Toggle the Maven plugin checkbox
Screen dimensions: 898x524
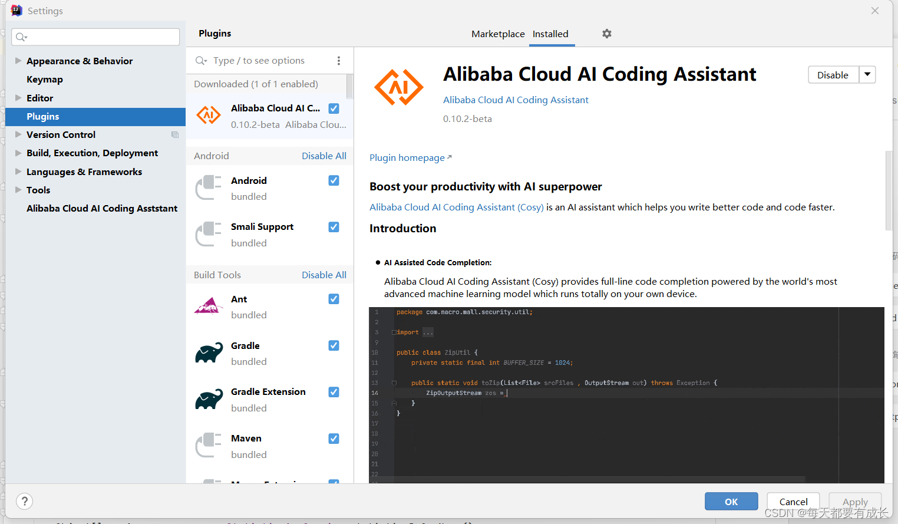334,439
